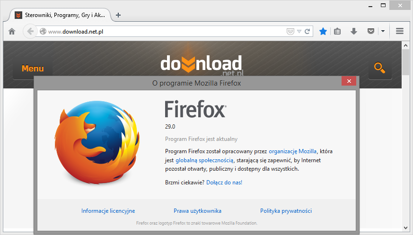Minimize the Firefox window
This screenshot has width=413, height=235.
[x=370, y=6]
